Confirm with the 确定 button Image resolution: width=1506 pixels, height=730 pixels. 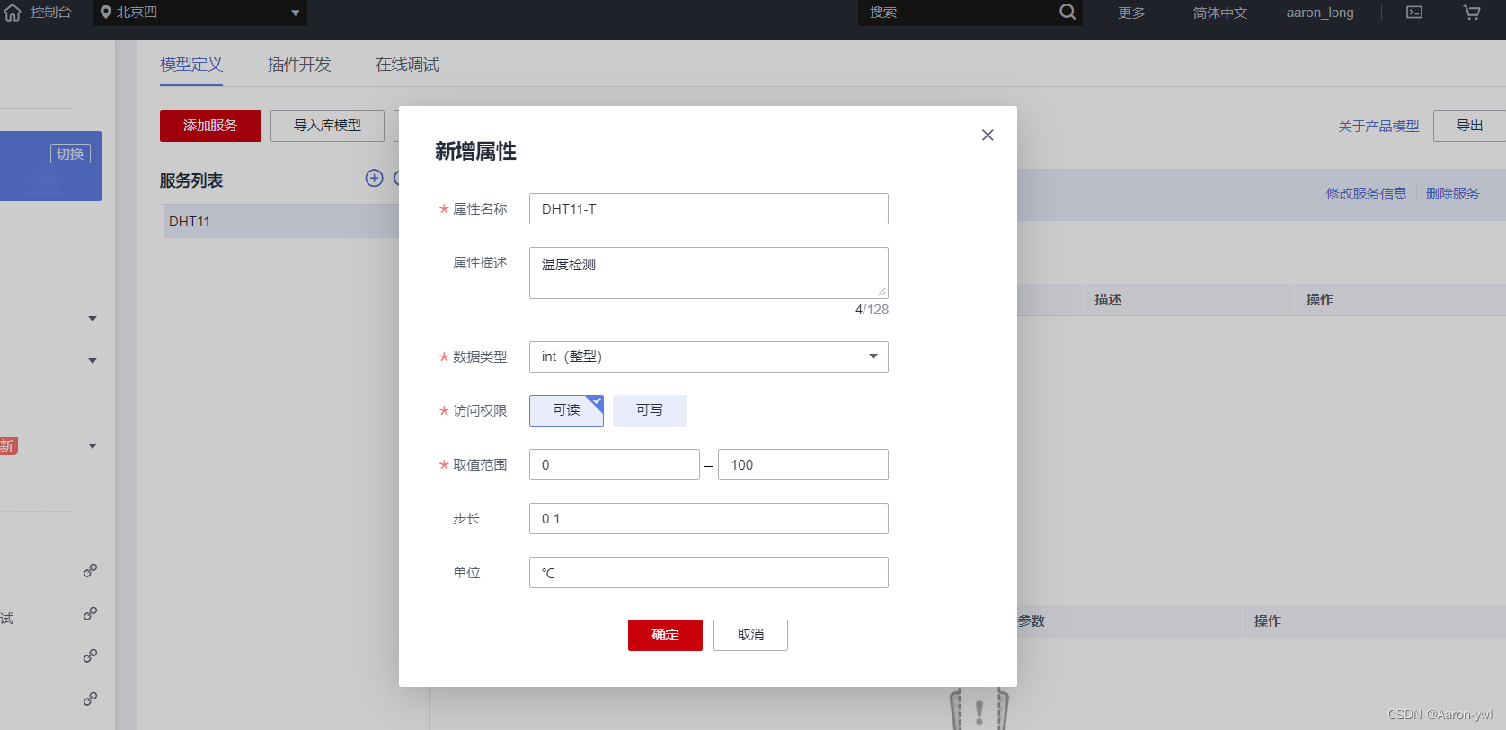pyautogui.click(x=665, y=635)
